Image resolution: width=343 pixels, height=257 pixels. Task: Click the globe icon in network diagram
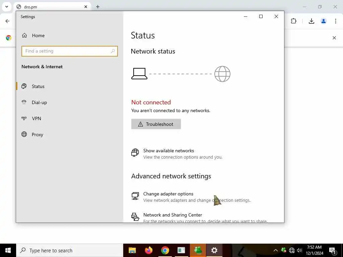click(222, 74)
